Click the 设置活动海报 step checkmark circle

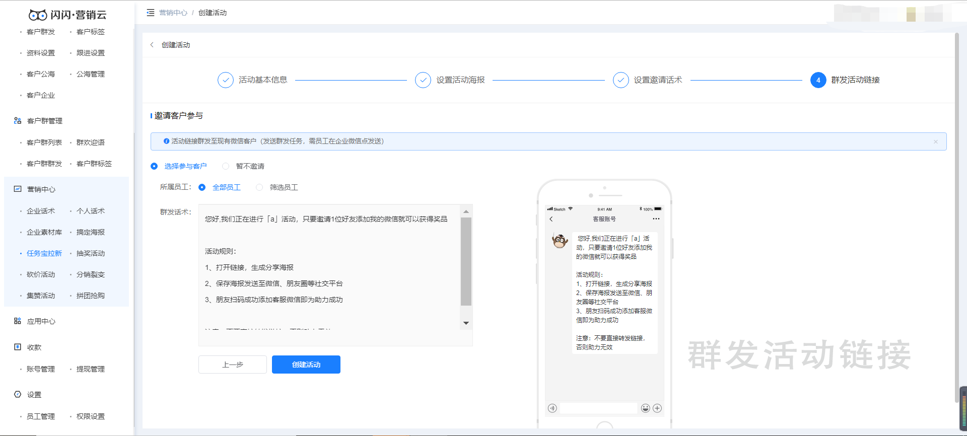click(423, 80)
